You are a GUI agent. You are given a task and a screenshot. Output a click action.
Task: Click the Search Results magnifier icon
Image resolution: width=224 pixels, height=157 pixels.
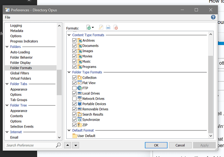tap(80, 114)
